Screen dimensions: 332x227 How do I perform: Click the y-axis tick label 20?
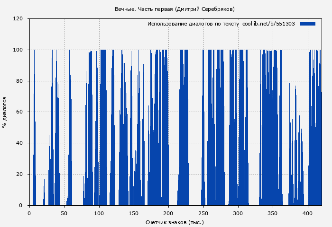[19, 174]
